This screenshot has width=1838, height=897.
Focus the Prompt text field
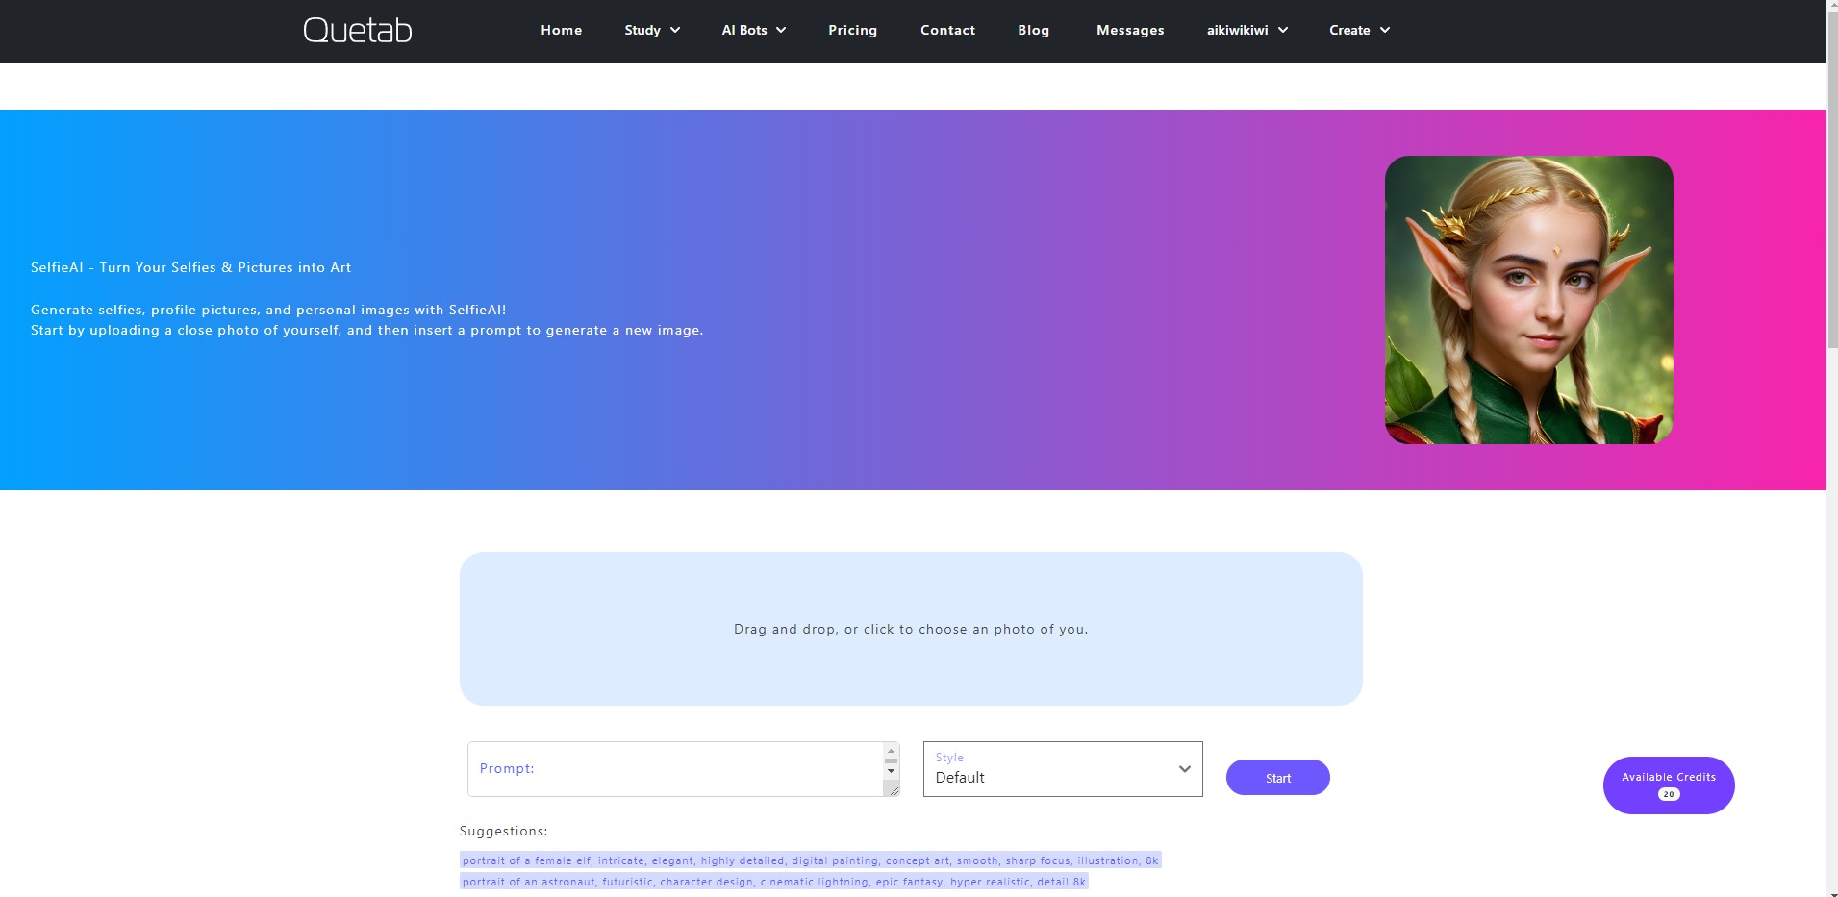click(x=675, y=769)
